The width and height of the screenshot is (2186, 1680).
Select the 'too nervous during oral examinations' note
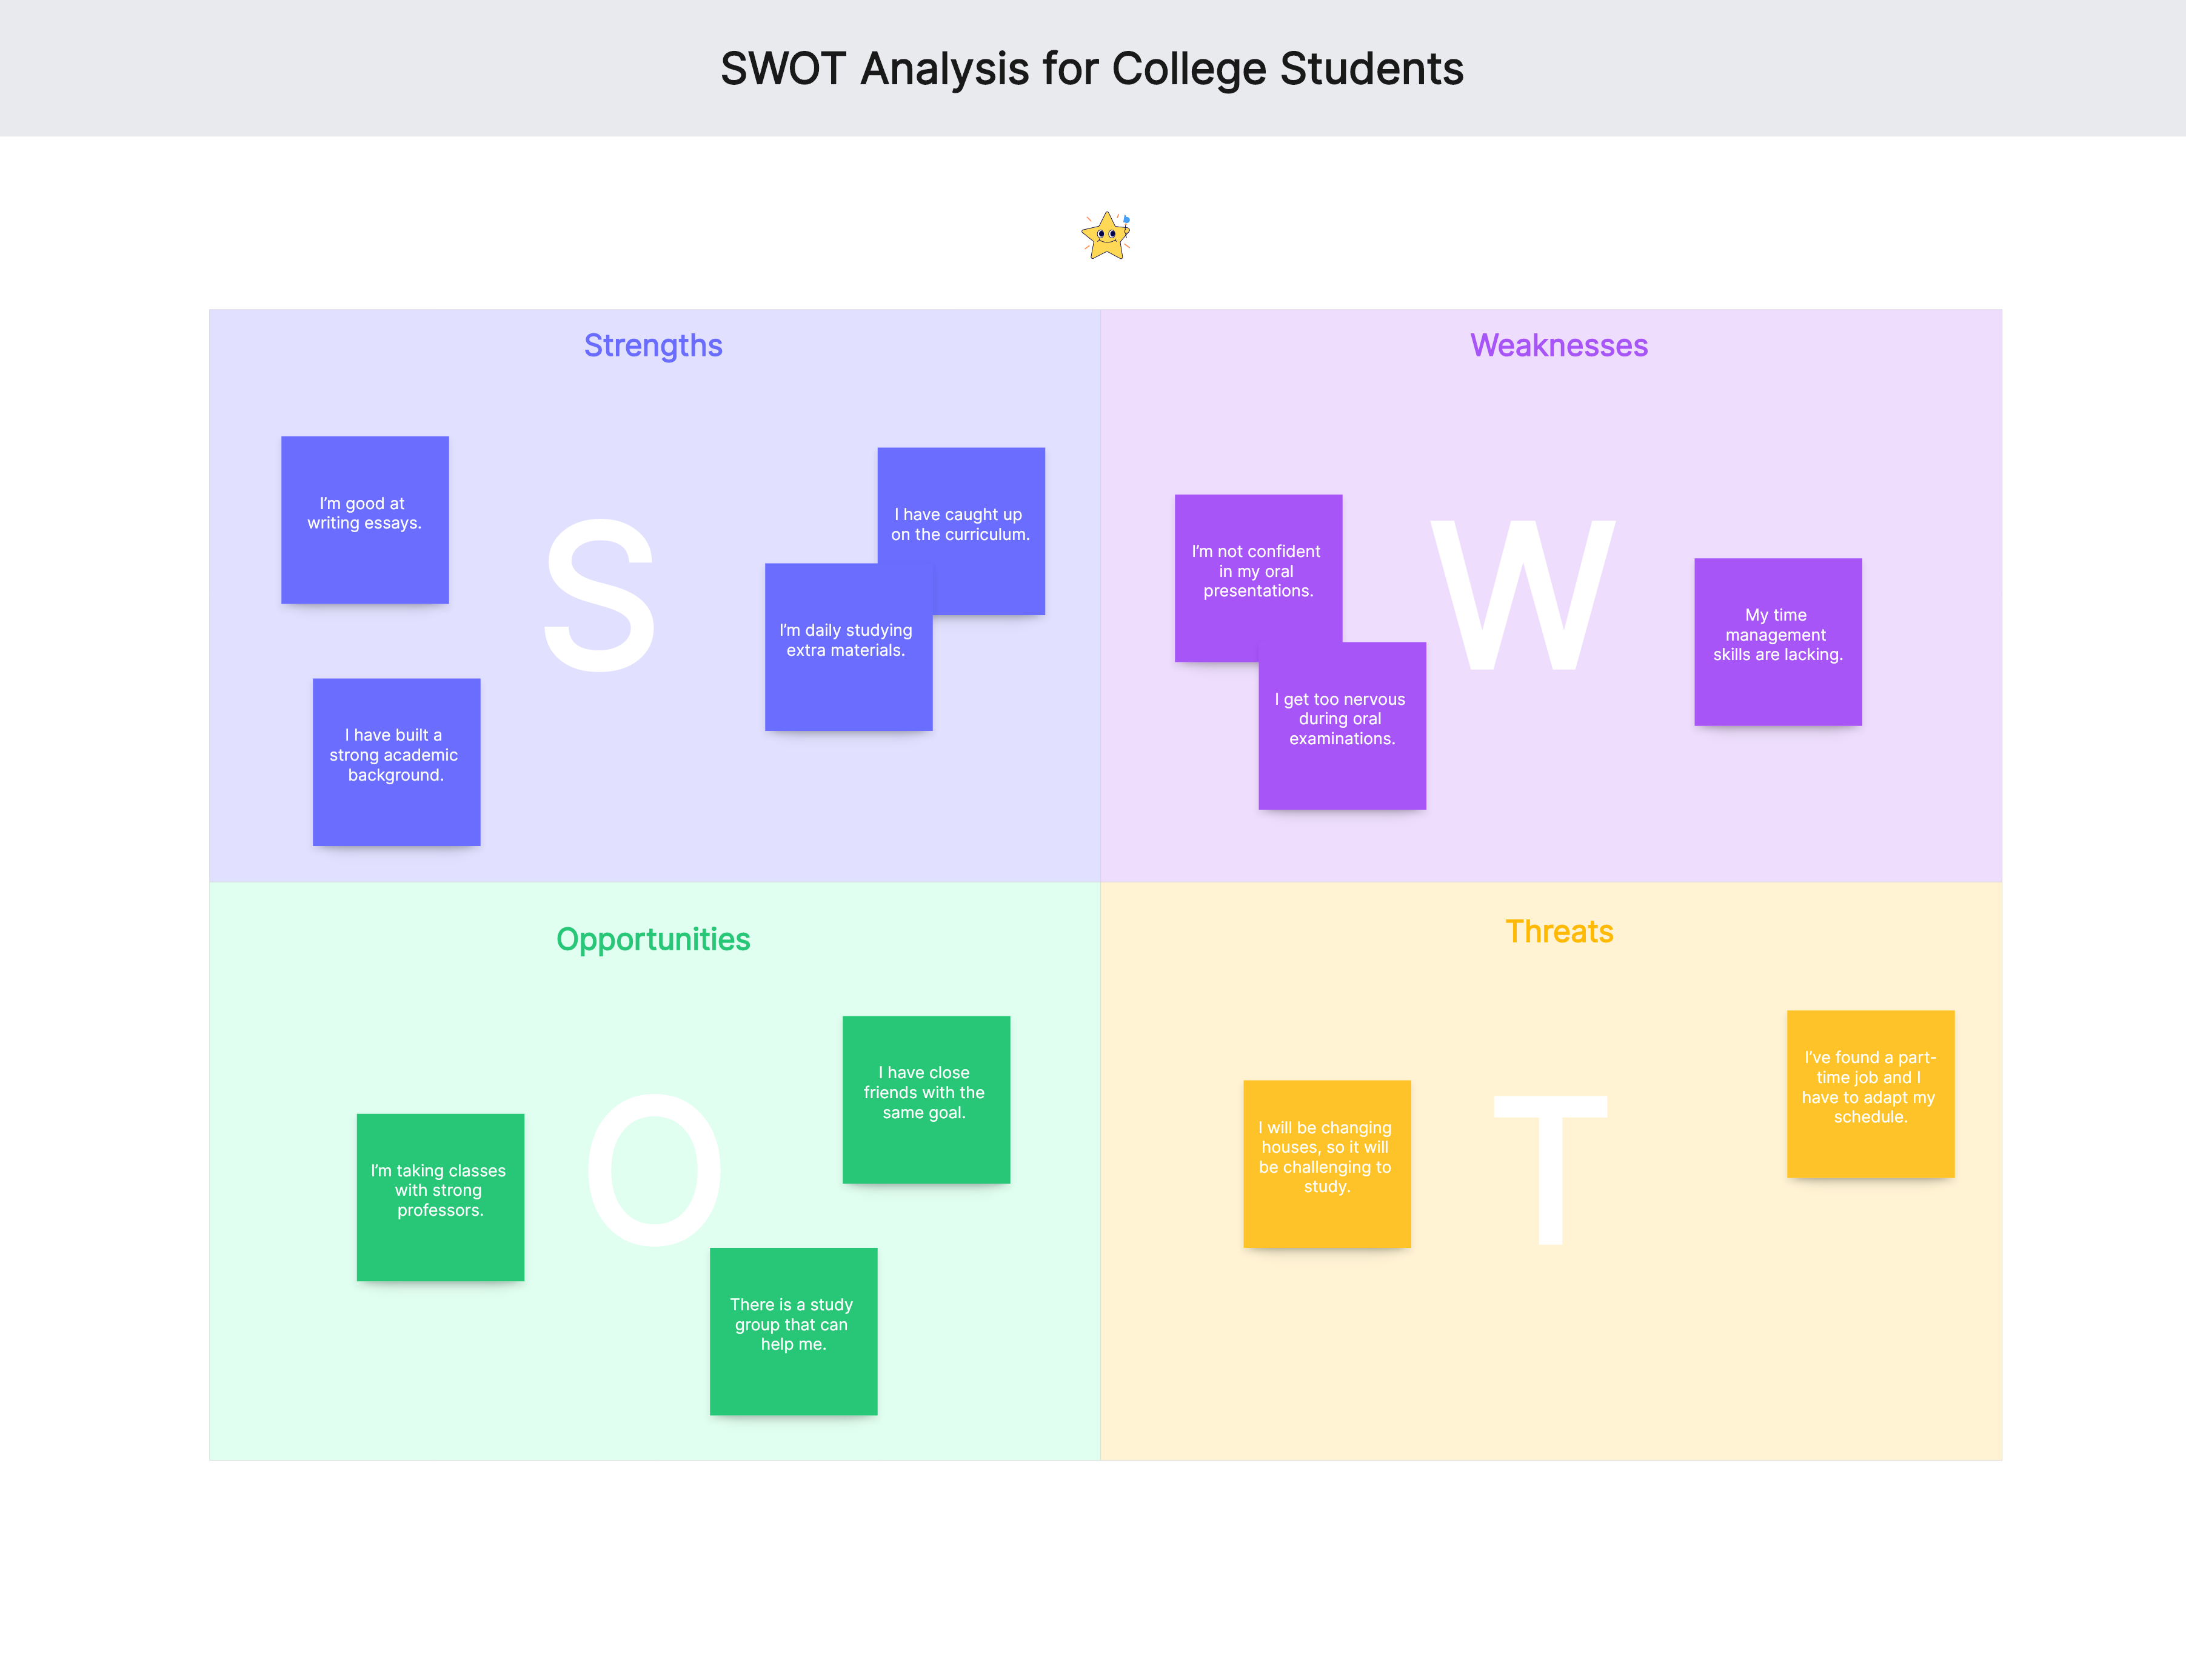[1342, 726]
